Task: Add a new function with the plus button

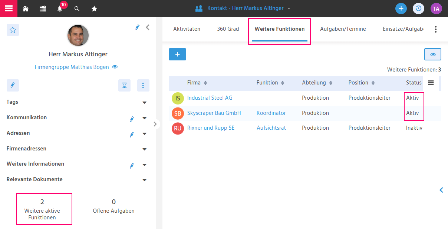Action: coord(177,54)
